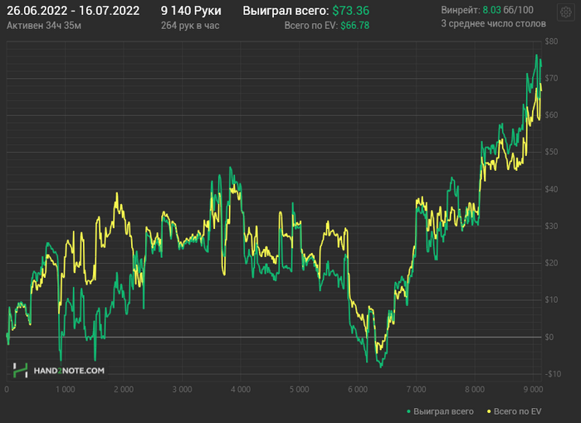Select the EV total value $66.78
Viewport: 581px width, 423px height.
354,26
